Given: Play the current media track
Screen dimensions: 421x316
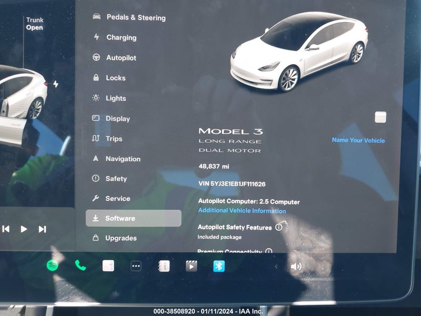Looking at the screenshot, I should (24, 229).
